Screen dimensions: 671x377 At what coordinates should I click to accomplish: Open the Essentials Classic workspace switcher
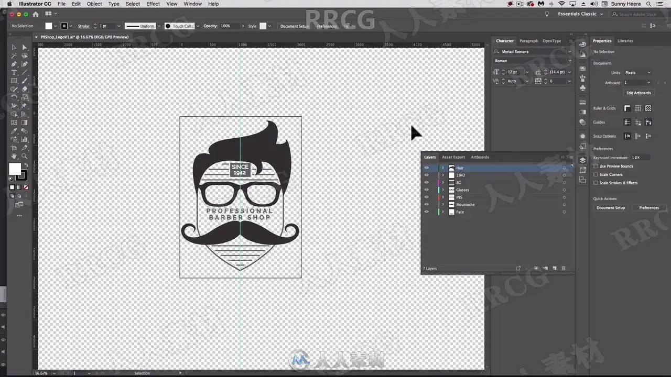(x=580, y=14)
